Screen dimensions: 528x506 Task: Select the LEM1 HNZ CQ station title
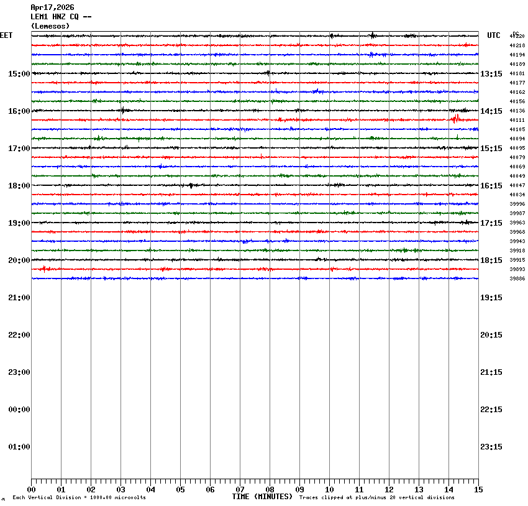click(x=61, y=17)
